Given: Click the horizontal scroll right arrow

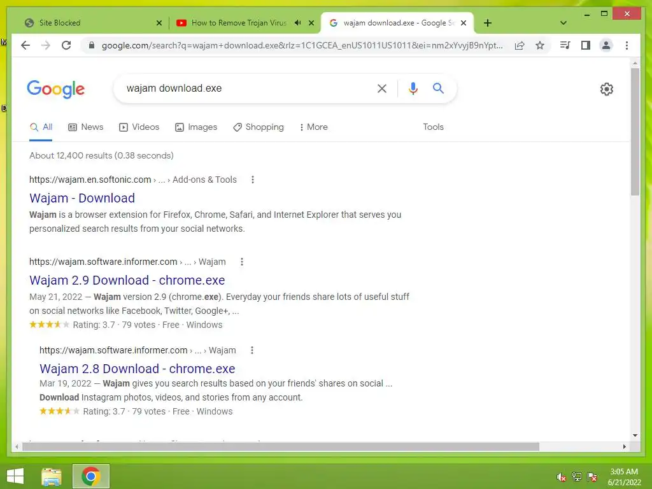Looking at the screenshot, I should [624, 446].
